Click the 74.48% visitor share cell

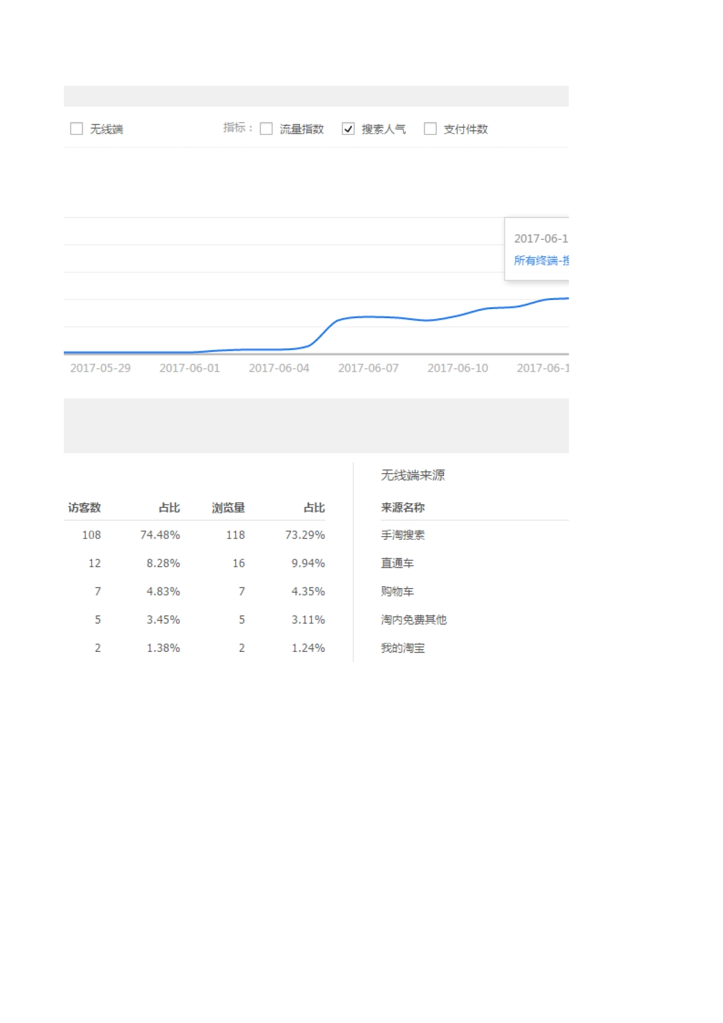160,535
